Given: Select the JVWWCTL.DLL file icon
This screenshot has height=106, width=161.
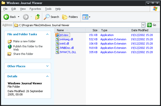Looking at the screenshot, I should (x=57, y=52).
